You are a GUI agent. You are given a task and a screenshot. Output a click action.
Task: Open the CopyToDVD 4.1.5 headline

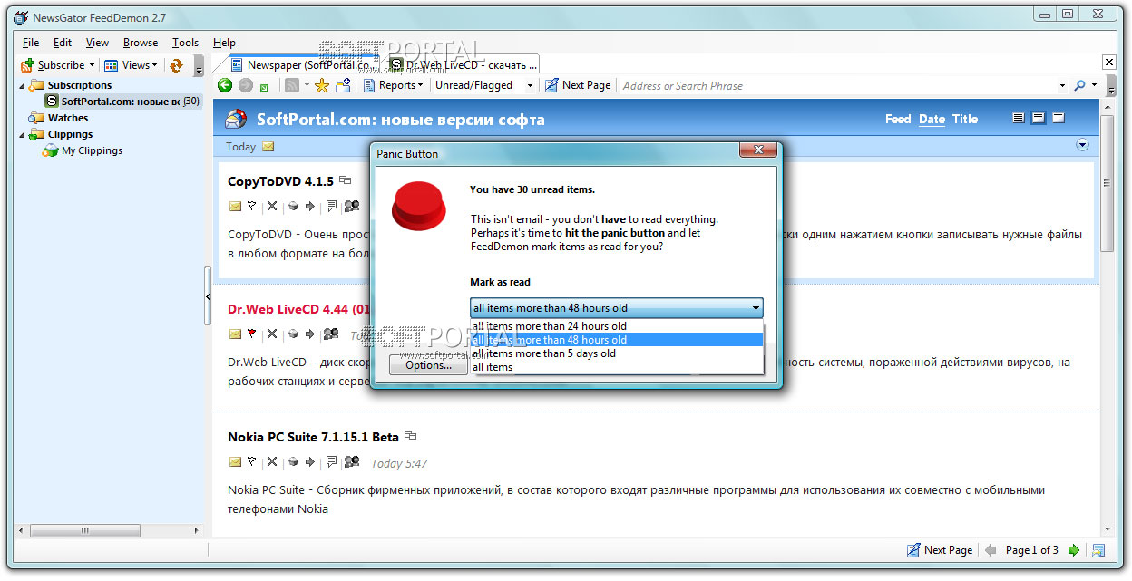coord(280,181)
